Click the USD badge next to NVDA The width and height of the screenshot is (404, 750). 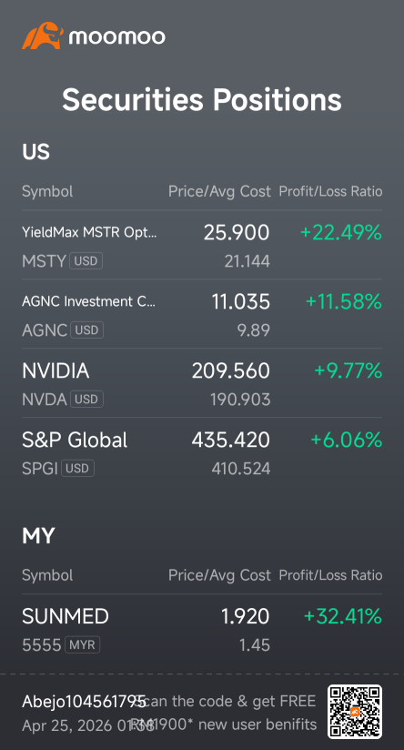87,399
